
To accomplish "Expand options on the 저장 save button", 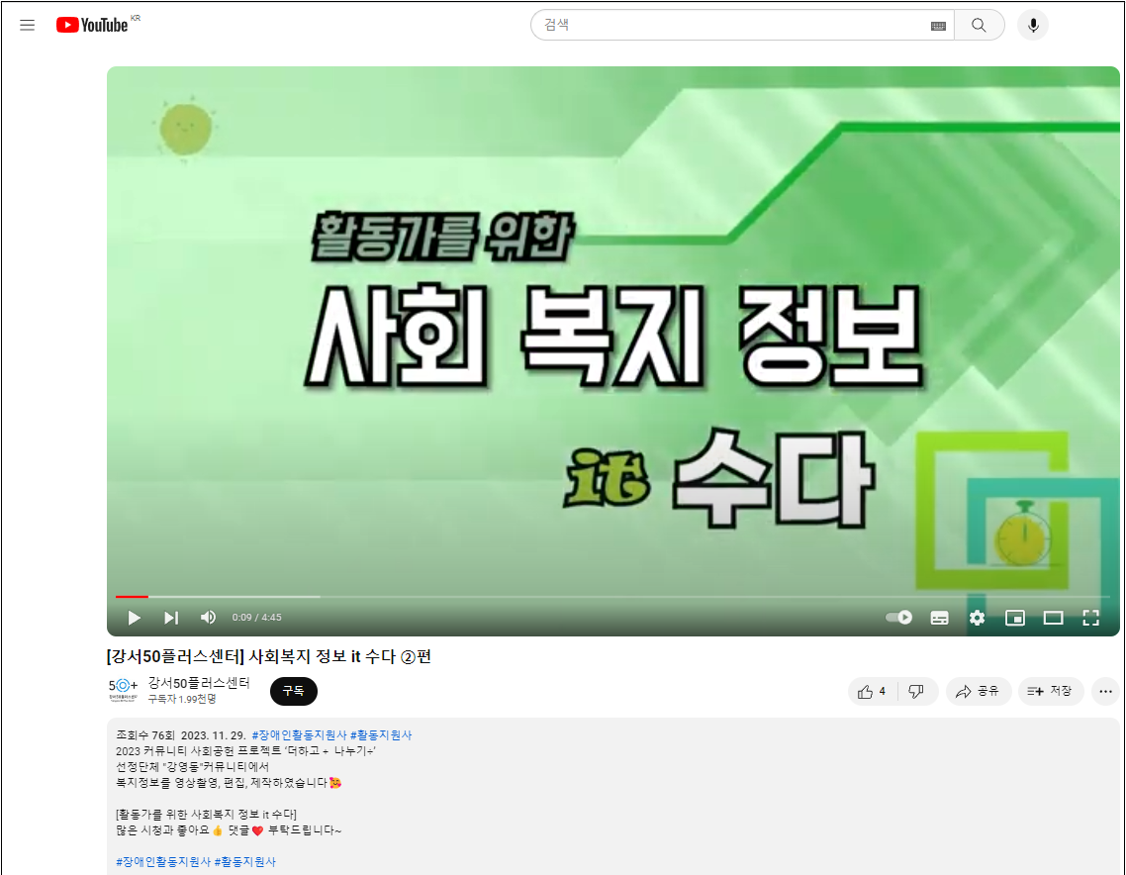I will pyautogui.click(x=1051, y=691).
